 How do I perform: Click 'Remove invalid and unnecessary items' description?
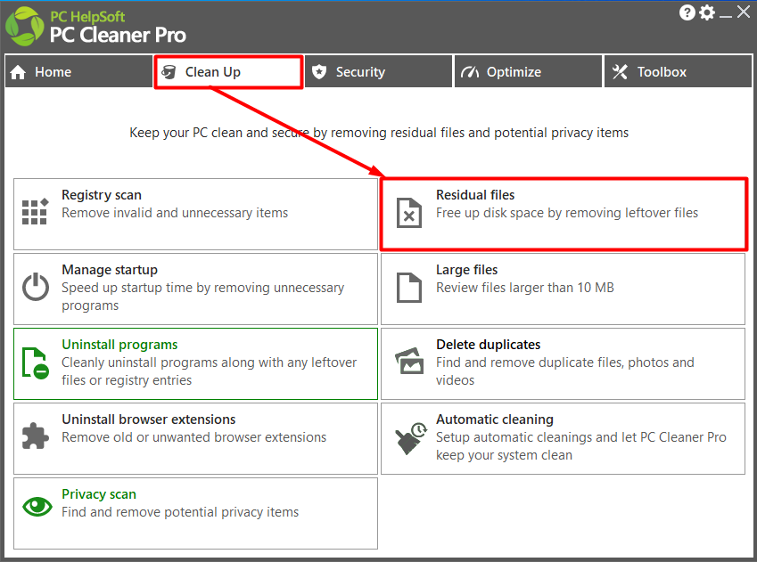(x=175, y=213)
